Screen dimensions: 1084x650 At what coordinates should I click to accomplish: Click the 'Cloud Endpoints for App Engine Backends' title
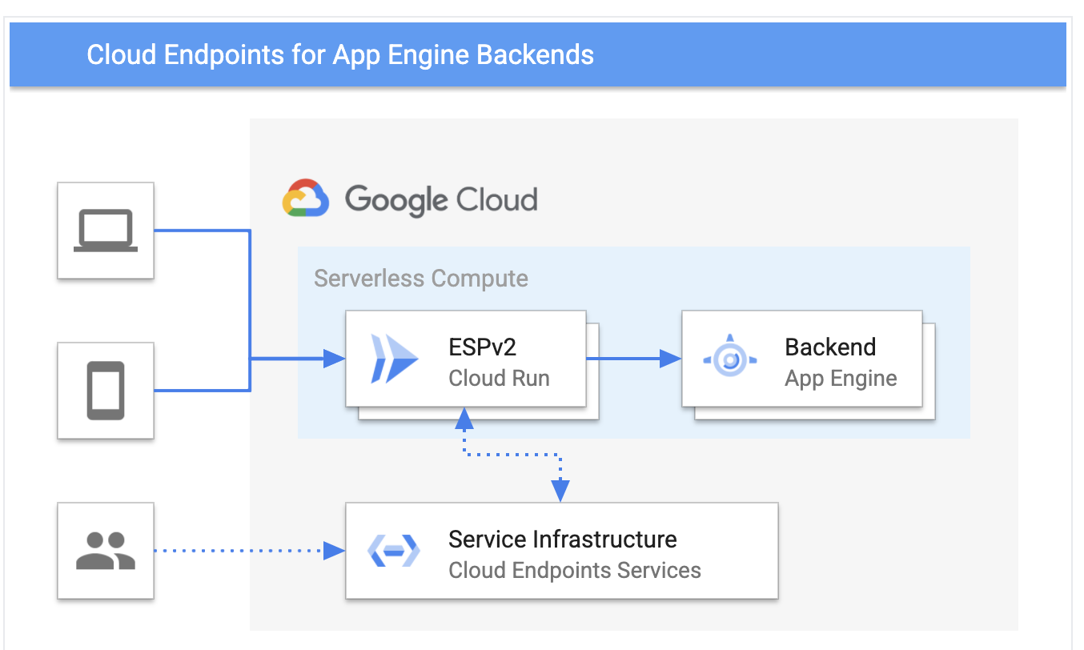coord(340,54)
